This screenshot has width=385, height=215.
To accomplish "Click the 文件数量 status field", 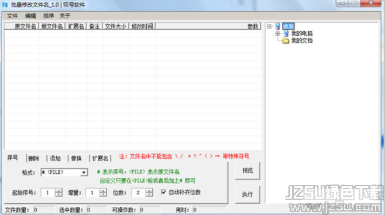I will click(x=43, y=210).
